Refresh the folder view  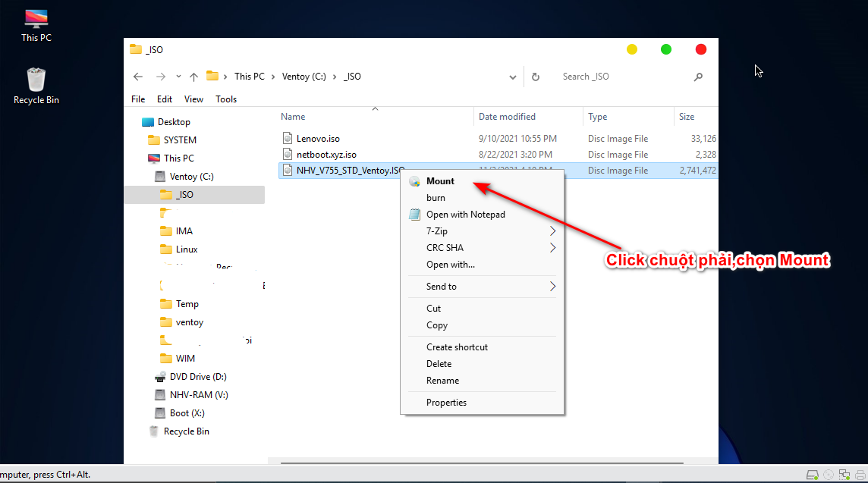coord(536,77)
